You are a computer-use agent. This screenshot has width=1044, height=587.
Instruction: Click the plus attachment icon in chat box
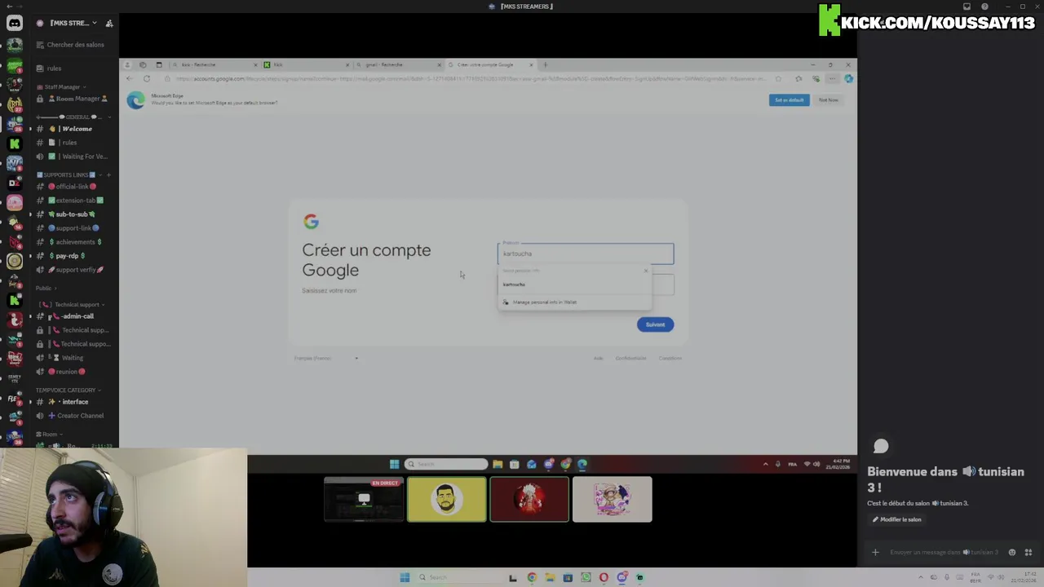pyautogui.click(x=875, y=552)
